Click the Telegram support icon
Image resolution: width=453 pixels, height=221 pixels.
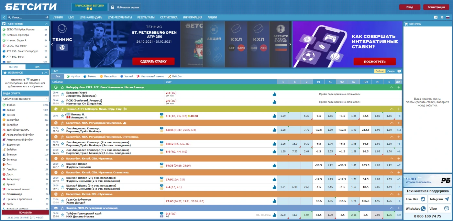pos(447,199)
